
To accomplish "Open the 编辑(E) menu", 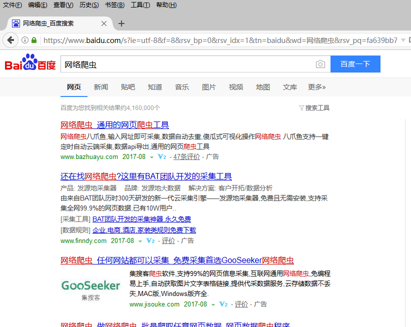I will pyautogui.click(x=37, y=5).
